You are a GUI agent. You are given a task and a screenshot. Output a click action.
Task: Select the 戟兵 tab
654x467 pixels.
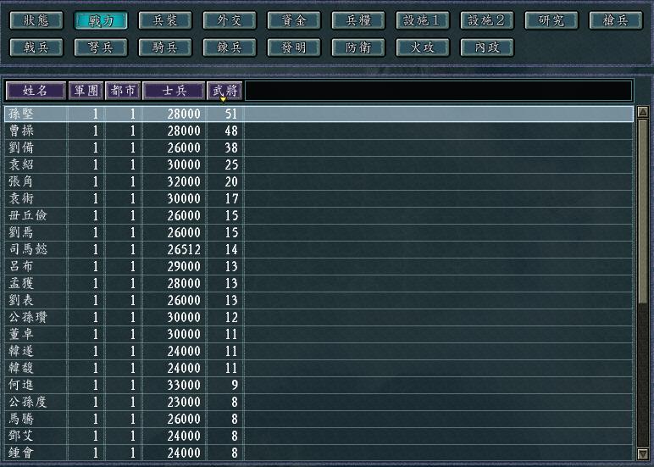tap(36, 47)
